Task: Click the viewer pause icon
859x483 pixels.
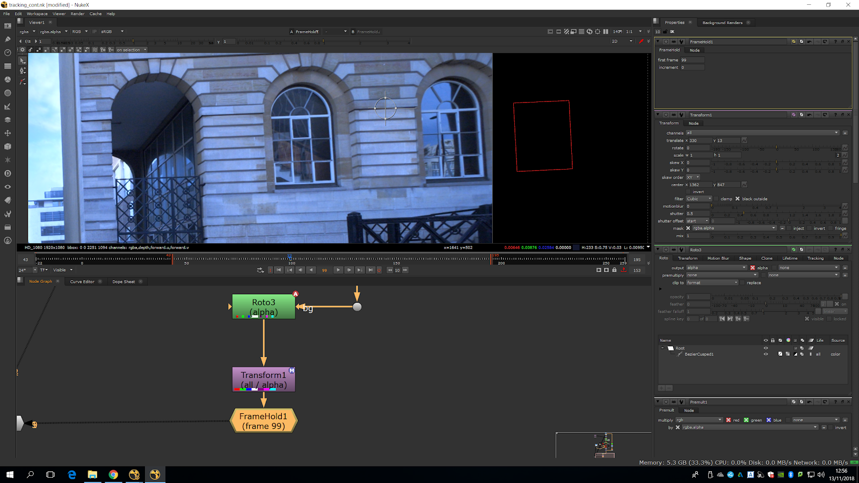Action: pyautogui.click(x=606, y=32)
